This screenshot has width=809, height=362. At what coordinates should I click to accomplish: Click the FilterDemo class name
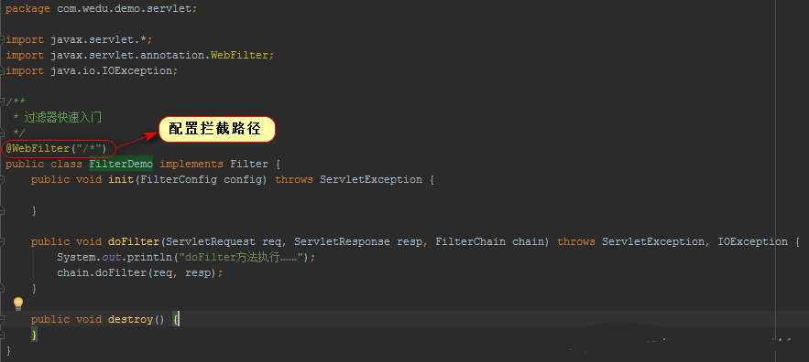click(121, 164)
